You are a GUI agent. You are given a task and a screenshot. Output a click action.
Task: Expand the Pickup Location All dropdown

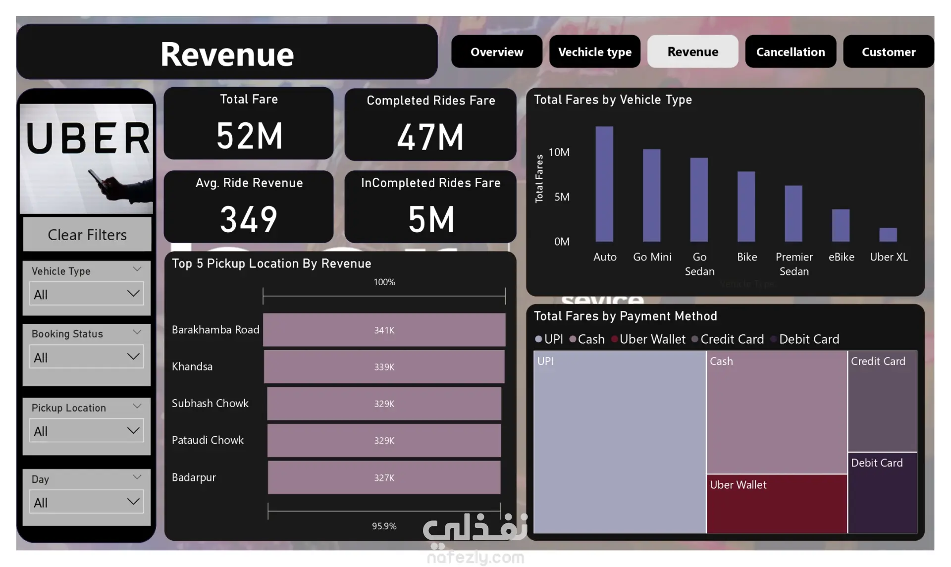point(86,431)
